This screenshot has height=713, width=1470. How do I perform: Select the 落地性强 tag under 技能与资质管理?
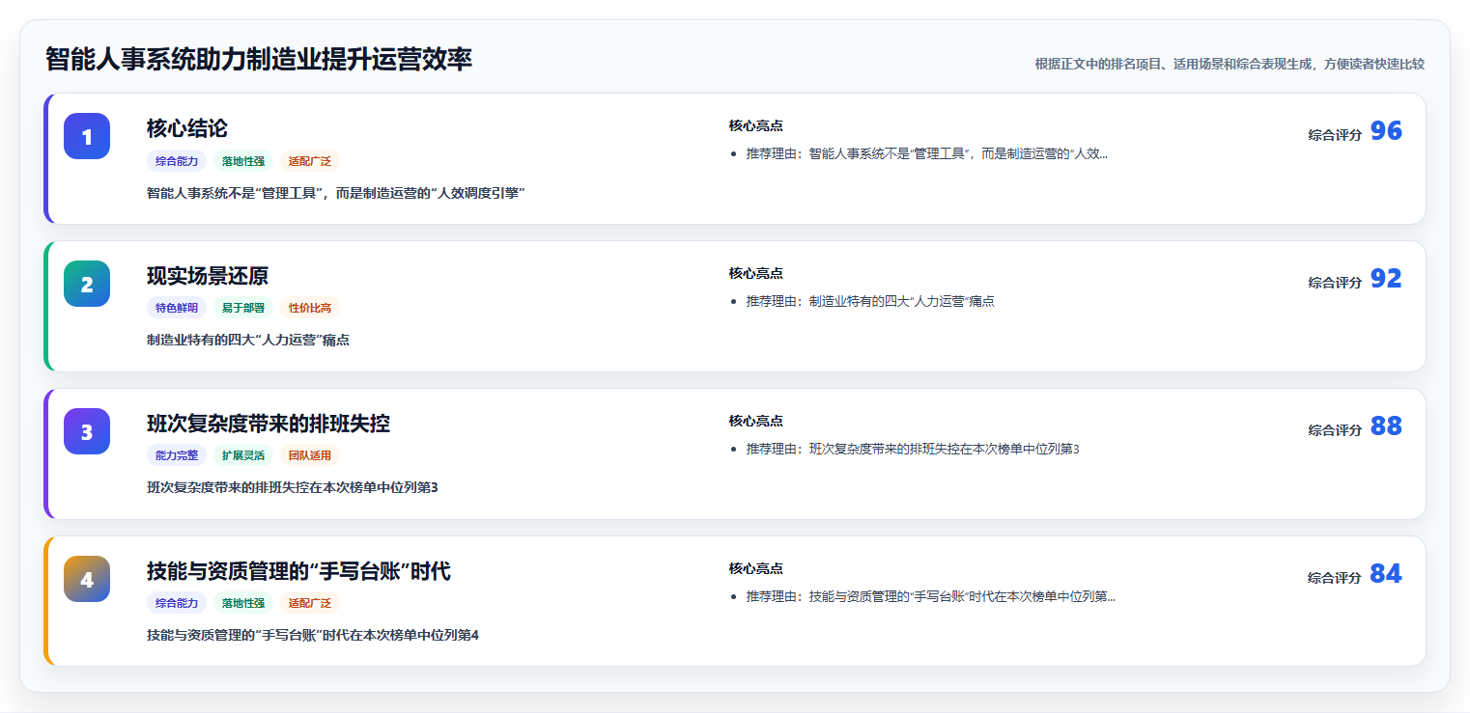tap(243, 604)
